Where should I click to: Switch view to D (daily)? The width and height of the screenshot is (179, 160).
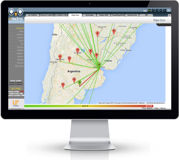pos(153,10)
